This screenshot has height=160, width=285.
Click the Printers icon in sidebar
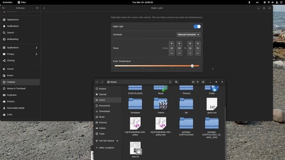click(x=4, y=102)
